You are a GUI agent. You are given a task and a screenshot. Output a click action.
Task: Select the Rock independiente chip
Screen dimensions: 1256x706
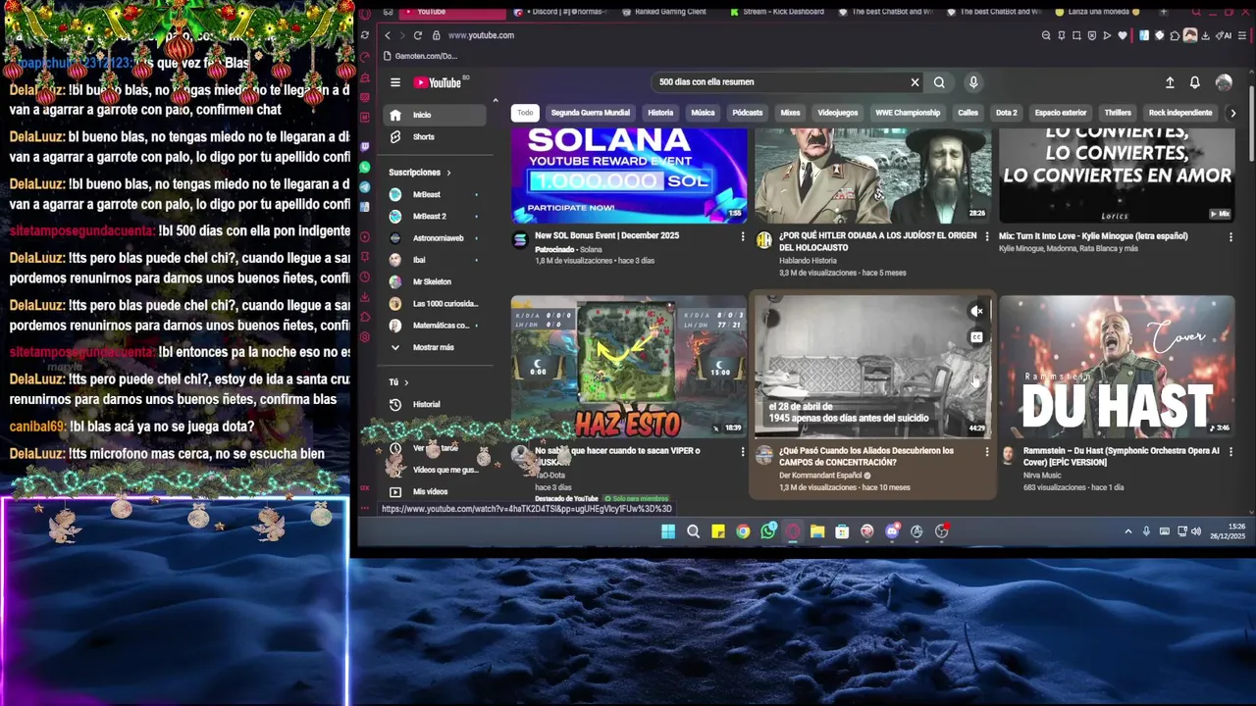[1180, 113]
